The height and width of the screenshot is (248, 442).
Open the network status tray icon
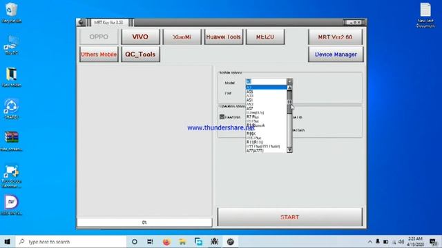pos(394,242)
